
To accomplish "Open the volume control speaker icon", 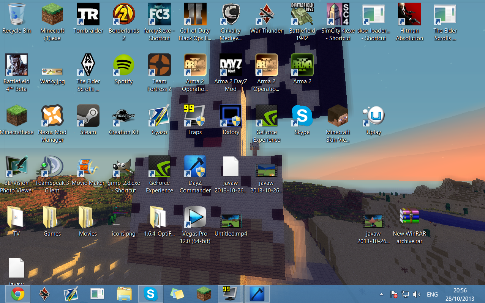I will (417, 294).
